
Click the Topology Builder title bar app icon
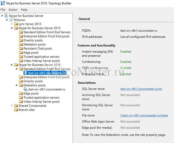click(x=3, y=3)
